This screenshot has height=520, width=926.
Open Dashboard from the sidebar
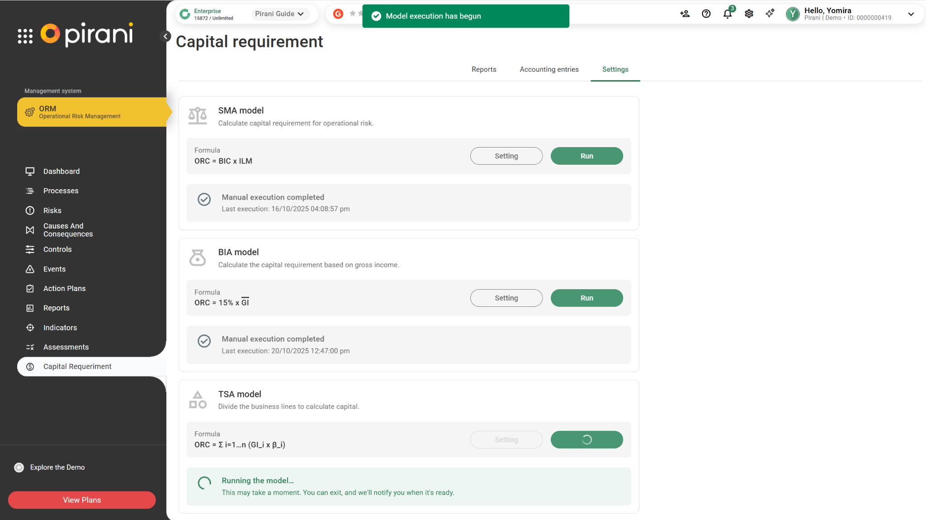point(61,171)
